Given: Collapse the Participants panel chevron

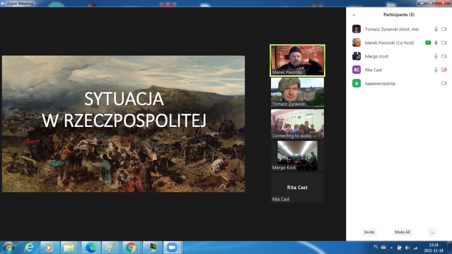Looking at the screenshot, I should (354, 15).
